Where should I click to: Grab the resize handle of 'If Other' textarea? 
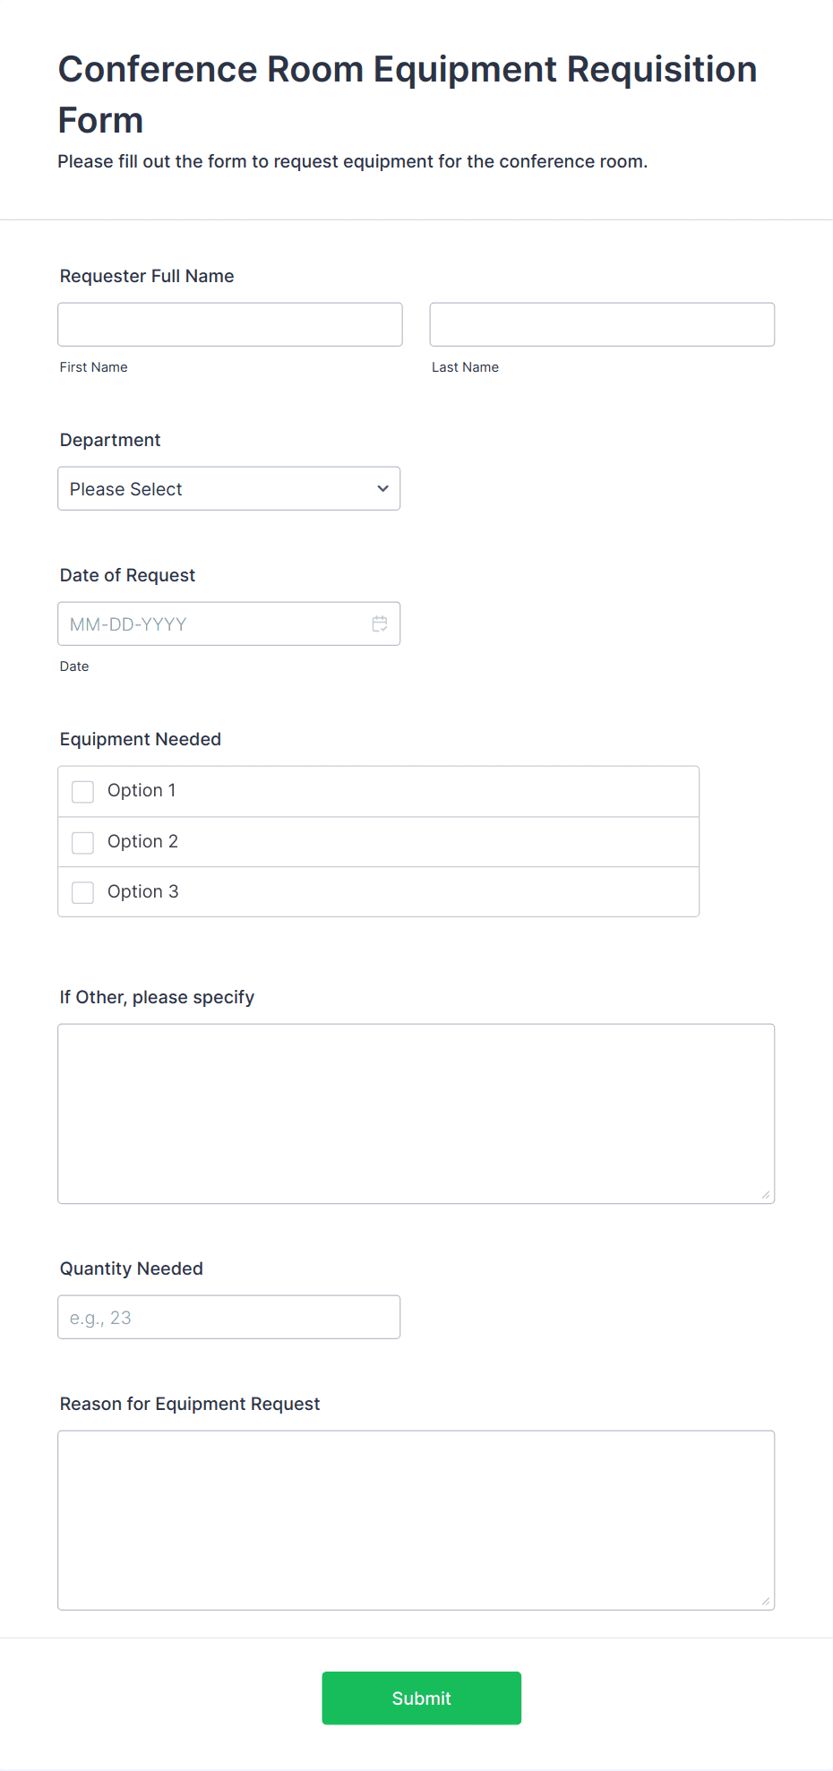tap(766, 1195)
